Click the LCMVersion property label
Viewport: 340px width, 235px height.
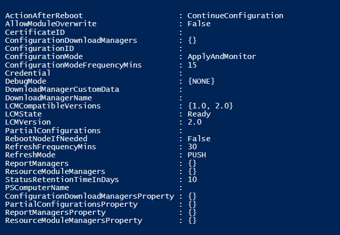[28, 122]
